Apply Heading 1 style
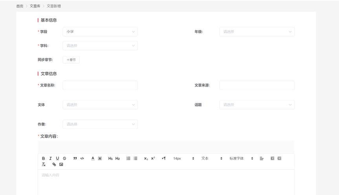This screenshot has height=195, width=339. pyautogui.click(x=110, y=158)
